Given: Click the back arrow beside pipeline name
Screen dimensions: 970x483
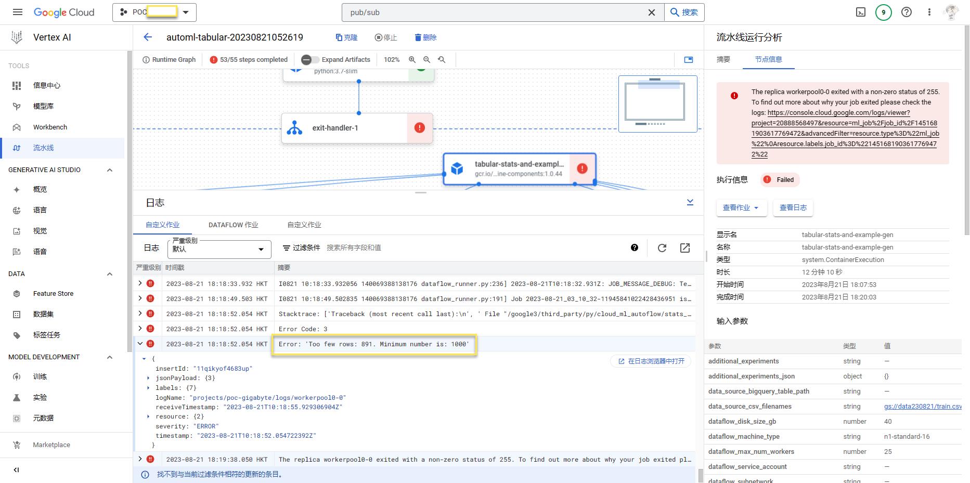Looking at the screenshot, I should (x=148, y=37).
